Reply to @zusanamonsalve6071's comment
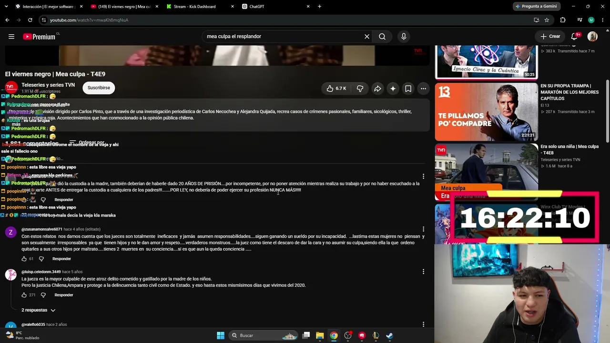 pos(61,259)
